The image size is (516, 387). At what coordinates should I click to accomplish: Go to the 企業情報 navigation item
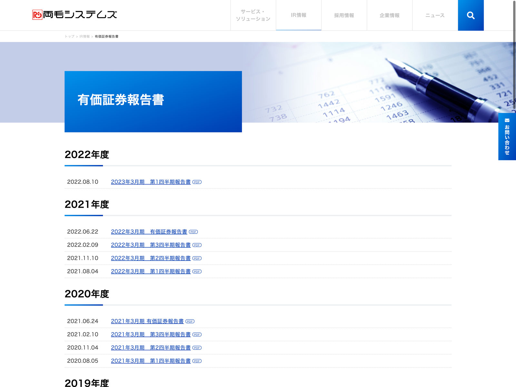[390, 15]
